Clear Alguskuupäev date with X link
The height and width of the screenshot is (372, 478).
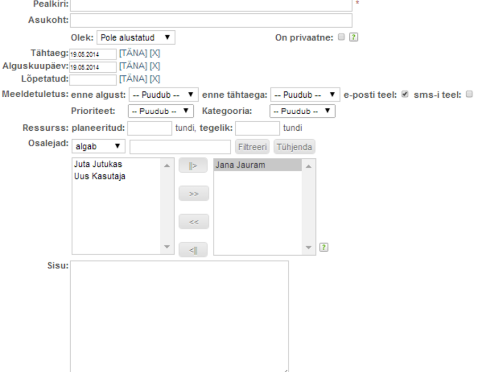155,66
